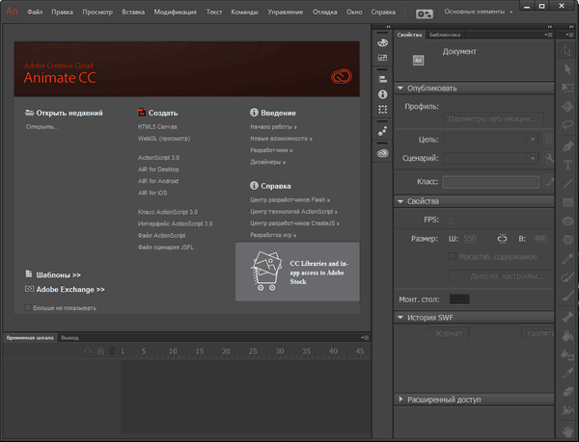The height and width of the screenshot is (442, 579).
Task: Toggle the timeline lock column icon
Action: (100, 351)
